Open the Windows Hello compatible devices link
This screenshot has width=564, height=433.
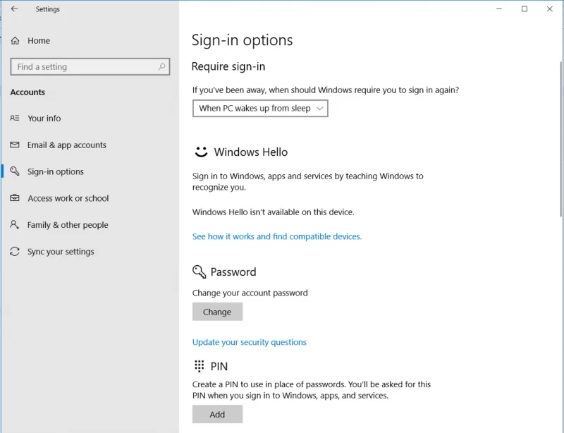276,236
